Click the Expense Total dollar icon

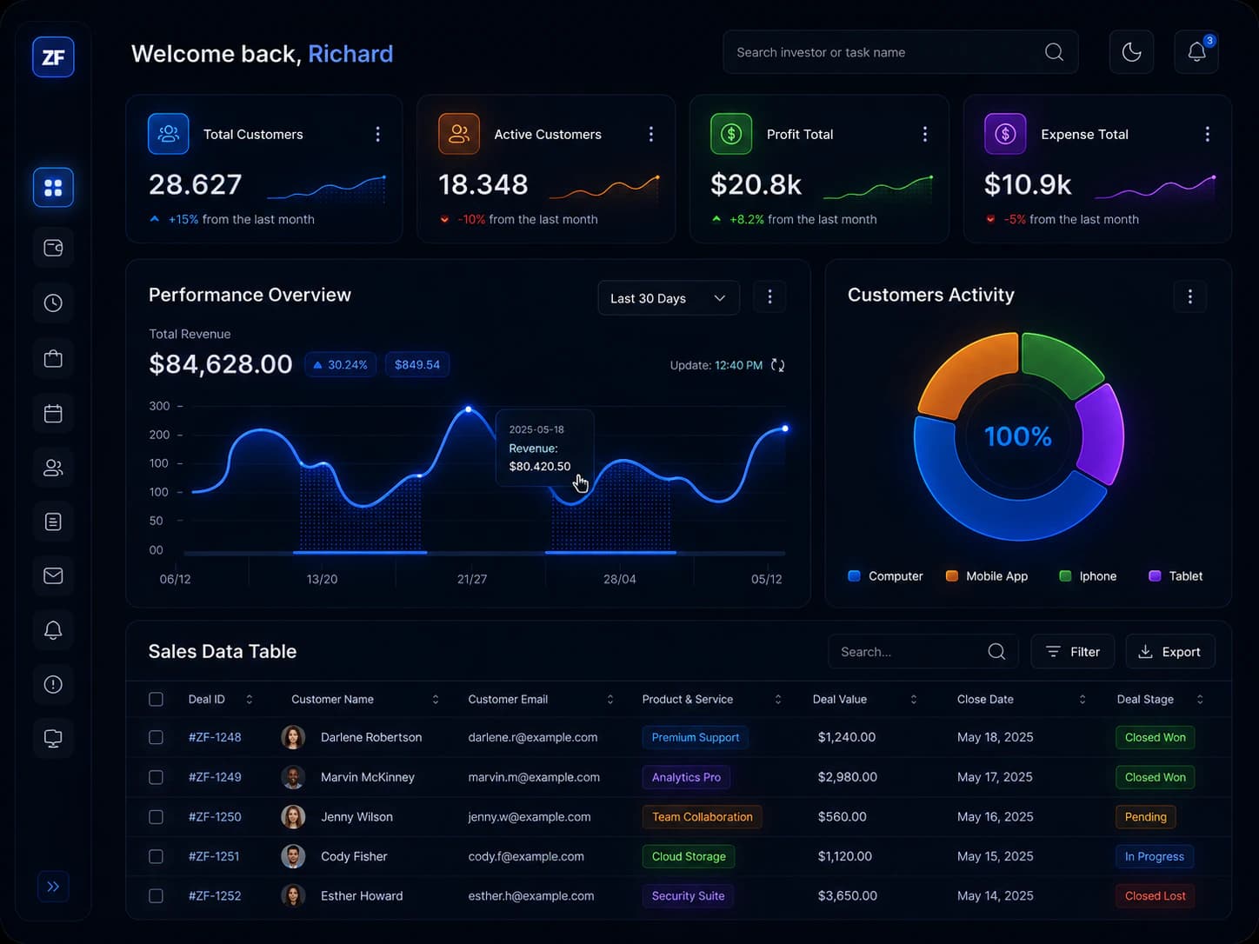1005,134
